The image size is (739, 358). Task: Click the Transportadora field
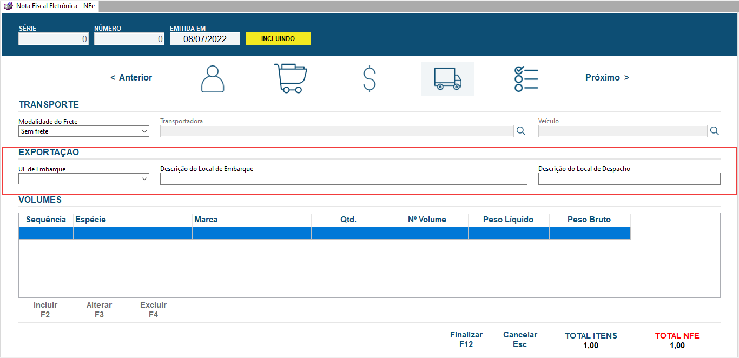336,131
